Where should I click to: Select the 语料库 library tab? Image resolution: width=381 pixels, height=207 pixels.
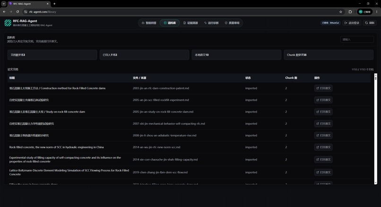(x=170, y=23)
